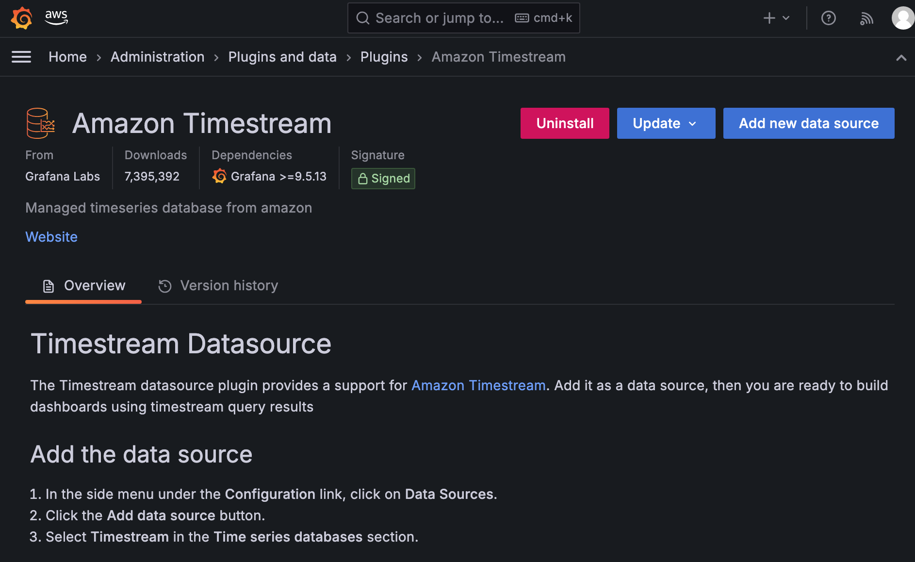Go to the Home breadcrumb
Screen dimensions: 915x562
pos(67,57)
